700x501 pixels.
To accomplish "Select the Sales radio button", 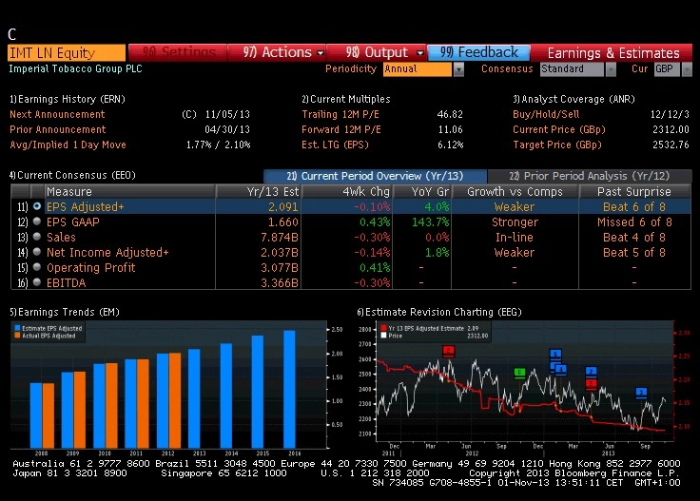I will tap(37, 237).
